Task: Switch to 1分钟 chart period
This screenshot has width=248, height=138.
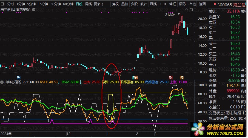Action: coord(21,4)
